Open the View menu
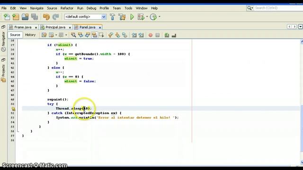The image size is (303, 170). point(23,8)
